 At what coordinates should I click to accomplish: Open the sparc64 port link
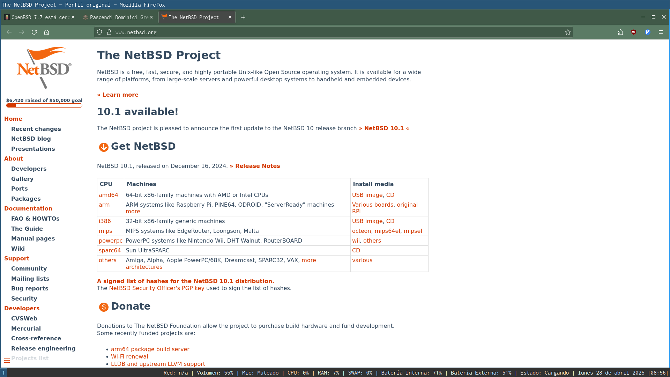pyautogui.click(x=110, y=250)
